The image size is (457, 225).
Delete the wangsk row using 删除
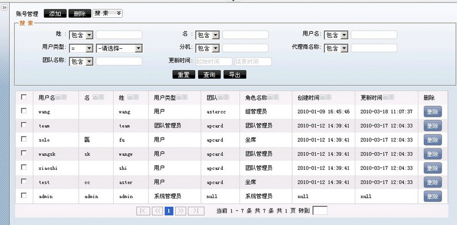(433, 154)
